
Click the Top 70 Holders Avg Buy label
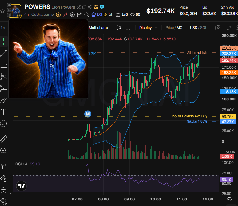tap(189, 116)
